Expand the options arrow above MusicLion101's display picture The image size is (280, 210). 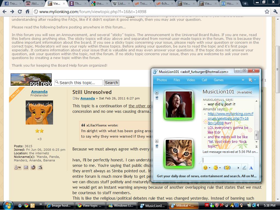click(157, 93)
